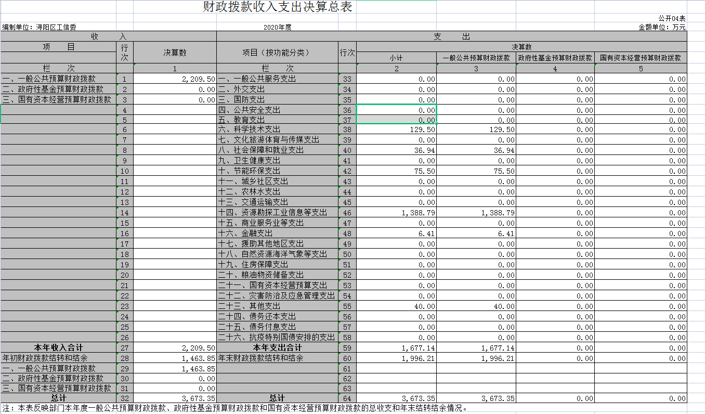Select the 编制单位：浔阳区工信委 cell
This screenshot has width=705, height=414.
[x=40, y=27]
